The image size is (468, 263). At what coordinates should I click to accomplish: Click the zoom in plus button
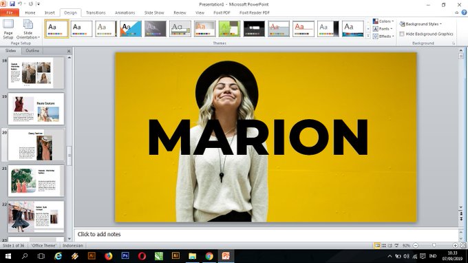point(455,245)
